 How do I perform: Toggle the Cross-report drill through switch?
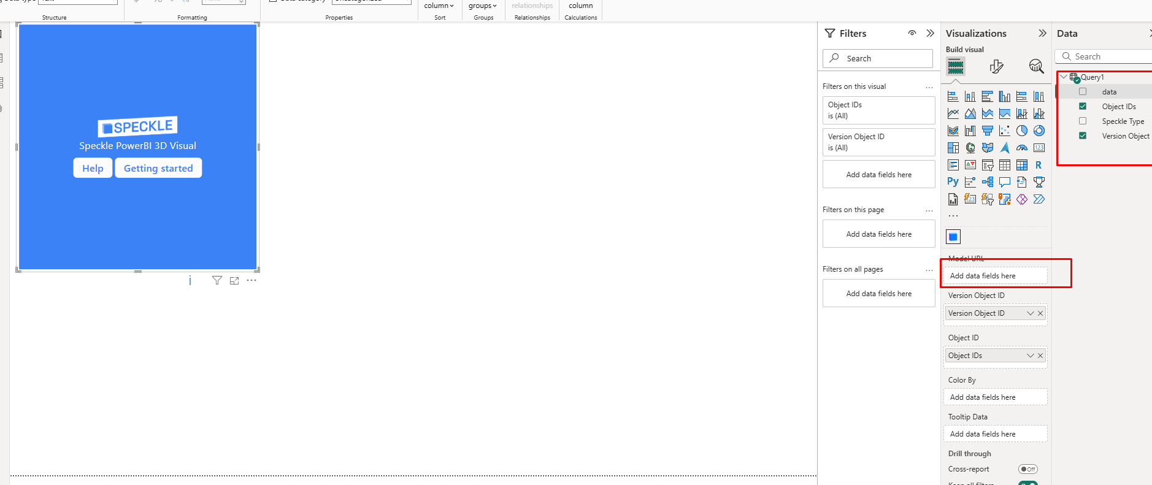[1028, 469]
